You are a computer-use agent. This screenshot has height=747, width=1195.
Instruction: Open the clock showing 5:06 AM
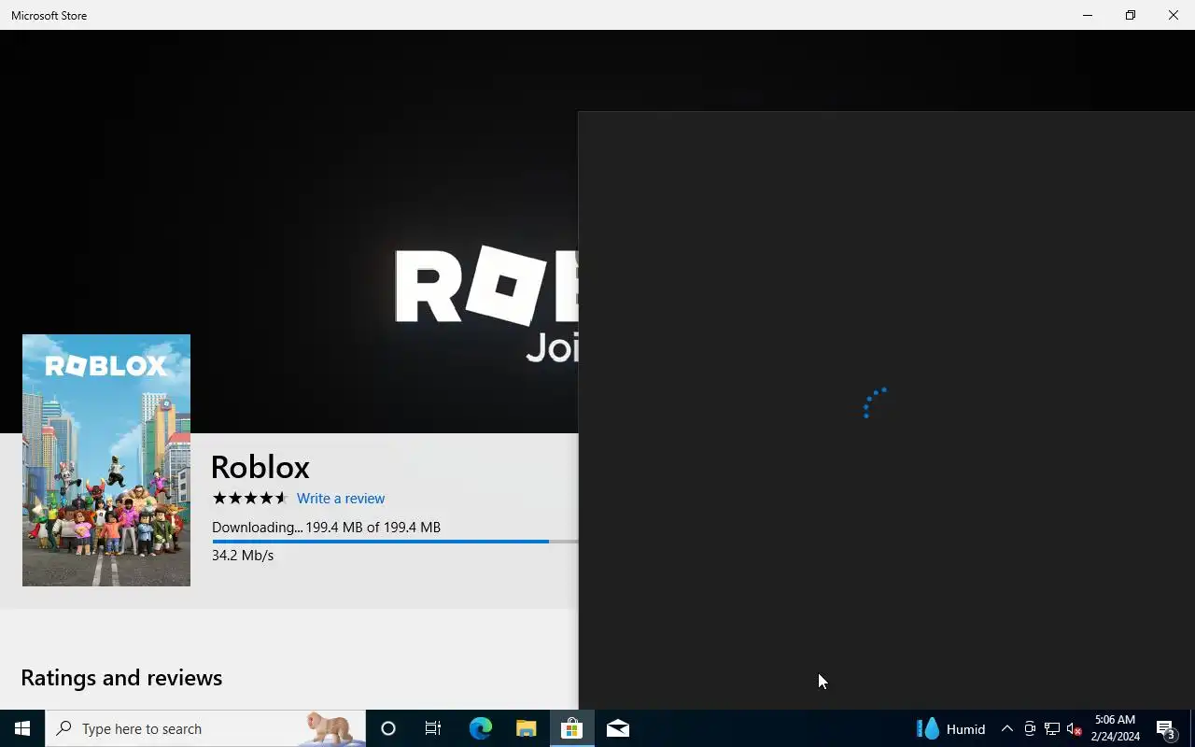click(1115, 728)
